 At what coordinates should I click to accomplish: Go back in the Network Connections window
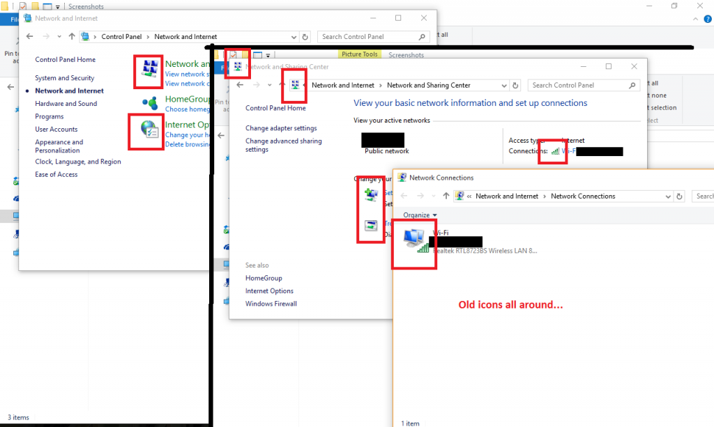404,196
